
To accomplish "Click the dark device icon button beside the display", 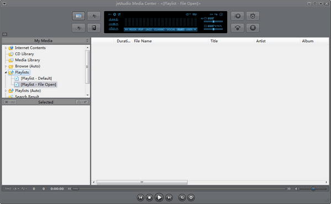I will (x=94, y=28).
